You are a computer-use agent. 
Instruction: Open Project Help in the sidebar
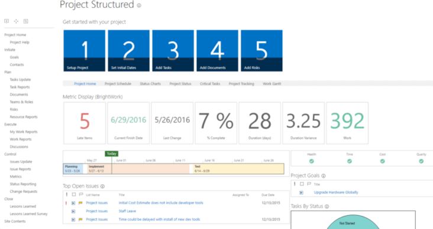tap(20, 42)
